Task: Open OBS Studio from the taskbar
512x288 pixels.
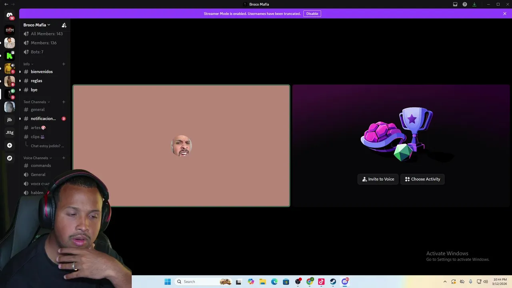Action: [x=298, y=282]
